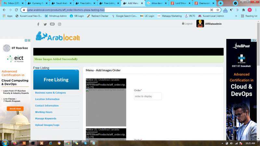Open Contact Information link

pyautogui.click(x=47, y=106)
